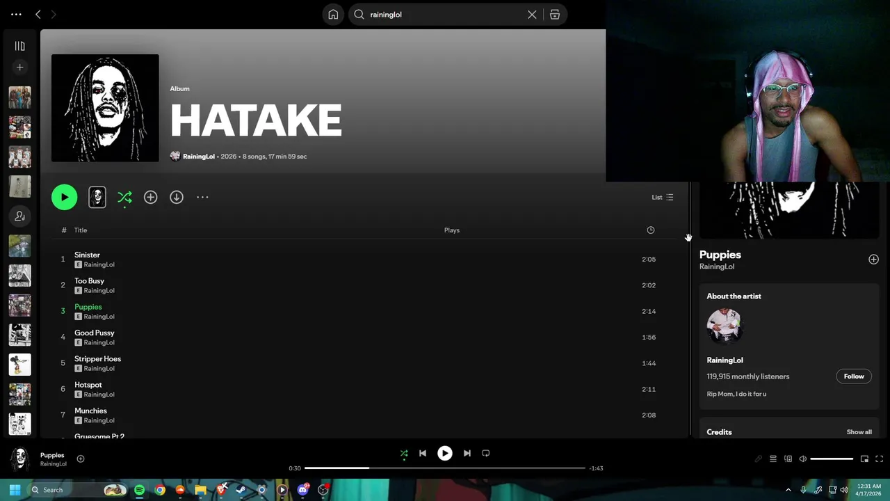Enter full screen player mode
The width and height of the screenshot is (890, 501).
point(879,459)
